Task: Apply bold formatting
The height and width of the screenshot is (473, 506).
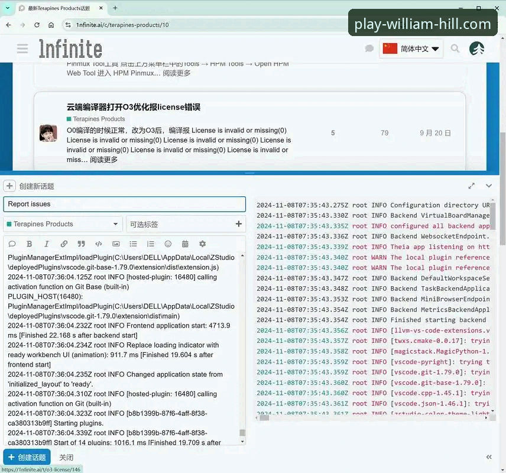Action: pyautogui.click(x=30, y=244)
